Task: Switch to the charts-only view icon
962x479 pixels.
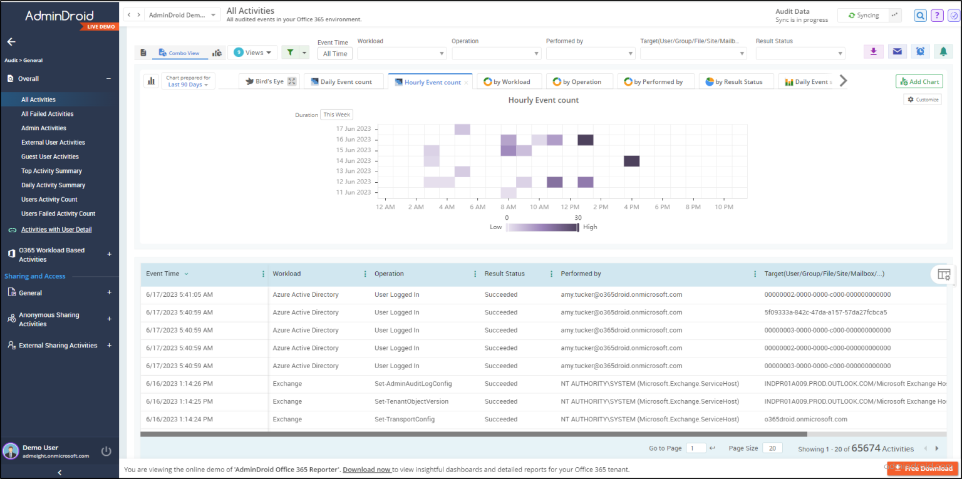Action: click(217, 52)
